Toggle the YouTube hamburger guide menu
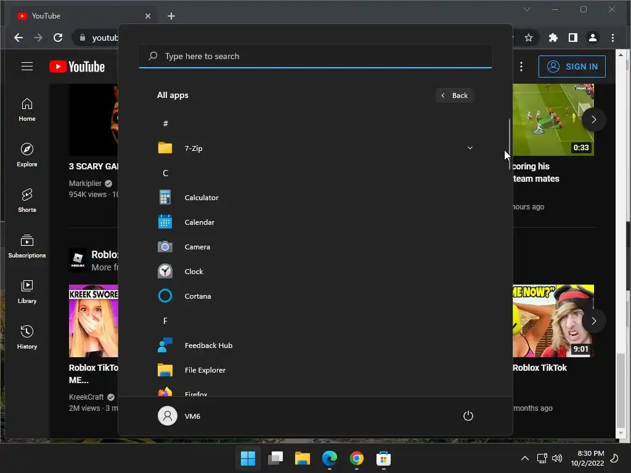Viewport: 631px width, 473px height. coord(27,67)
